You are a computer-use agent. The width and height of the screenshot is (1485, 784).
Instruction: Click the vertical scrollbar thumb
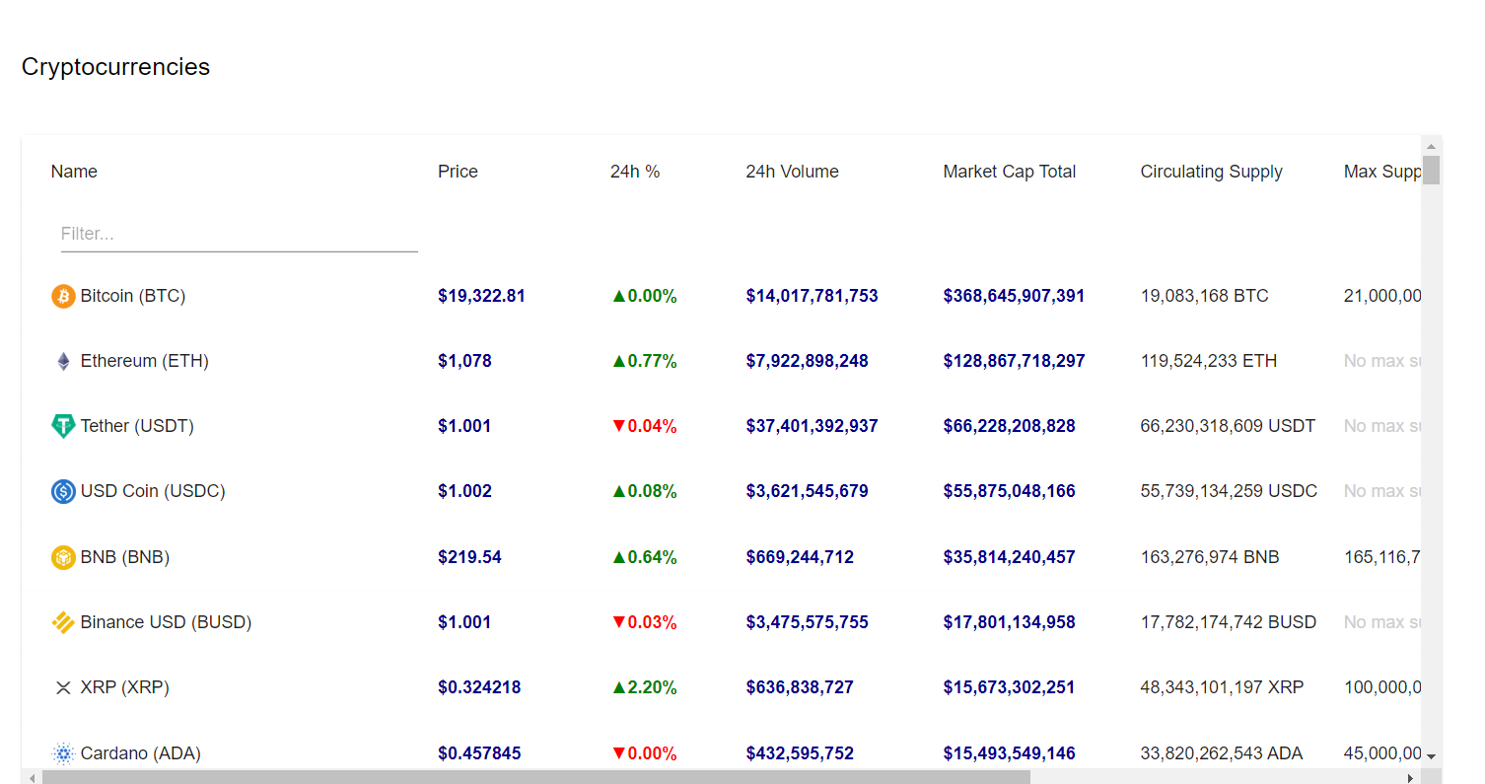pos(1431,170)
